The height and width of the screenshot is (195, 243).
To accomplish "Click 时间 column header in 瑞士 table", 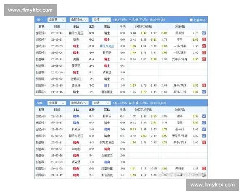I will click(57, 26).
